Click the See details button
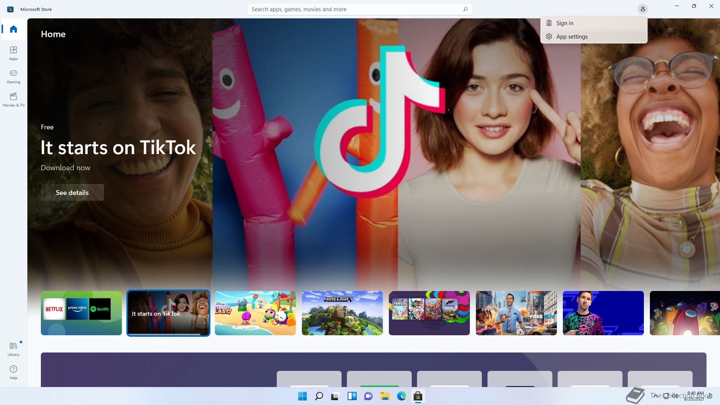 tap(72, 192)
